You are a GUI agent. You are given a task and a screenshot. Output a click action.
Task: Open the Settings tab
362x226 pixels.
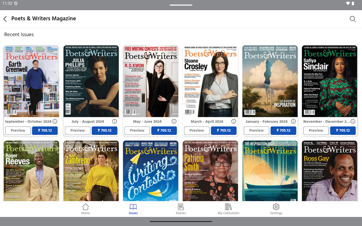(x=276, y=209)
